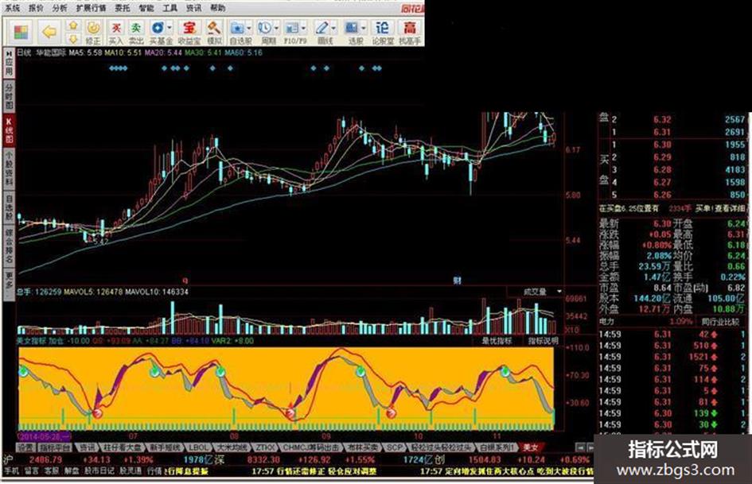Select the K线图 sidebar tab
This screenshot has height=484, width=752.
pyautogui.click(x=9, y=130)
